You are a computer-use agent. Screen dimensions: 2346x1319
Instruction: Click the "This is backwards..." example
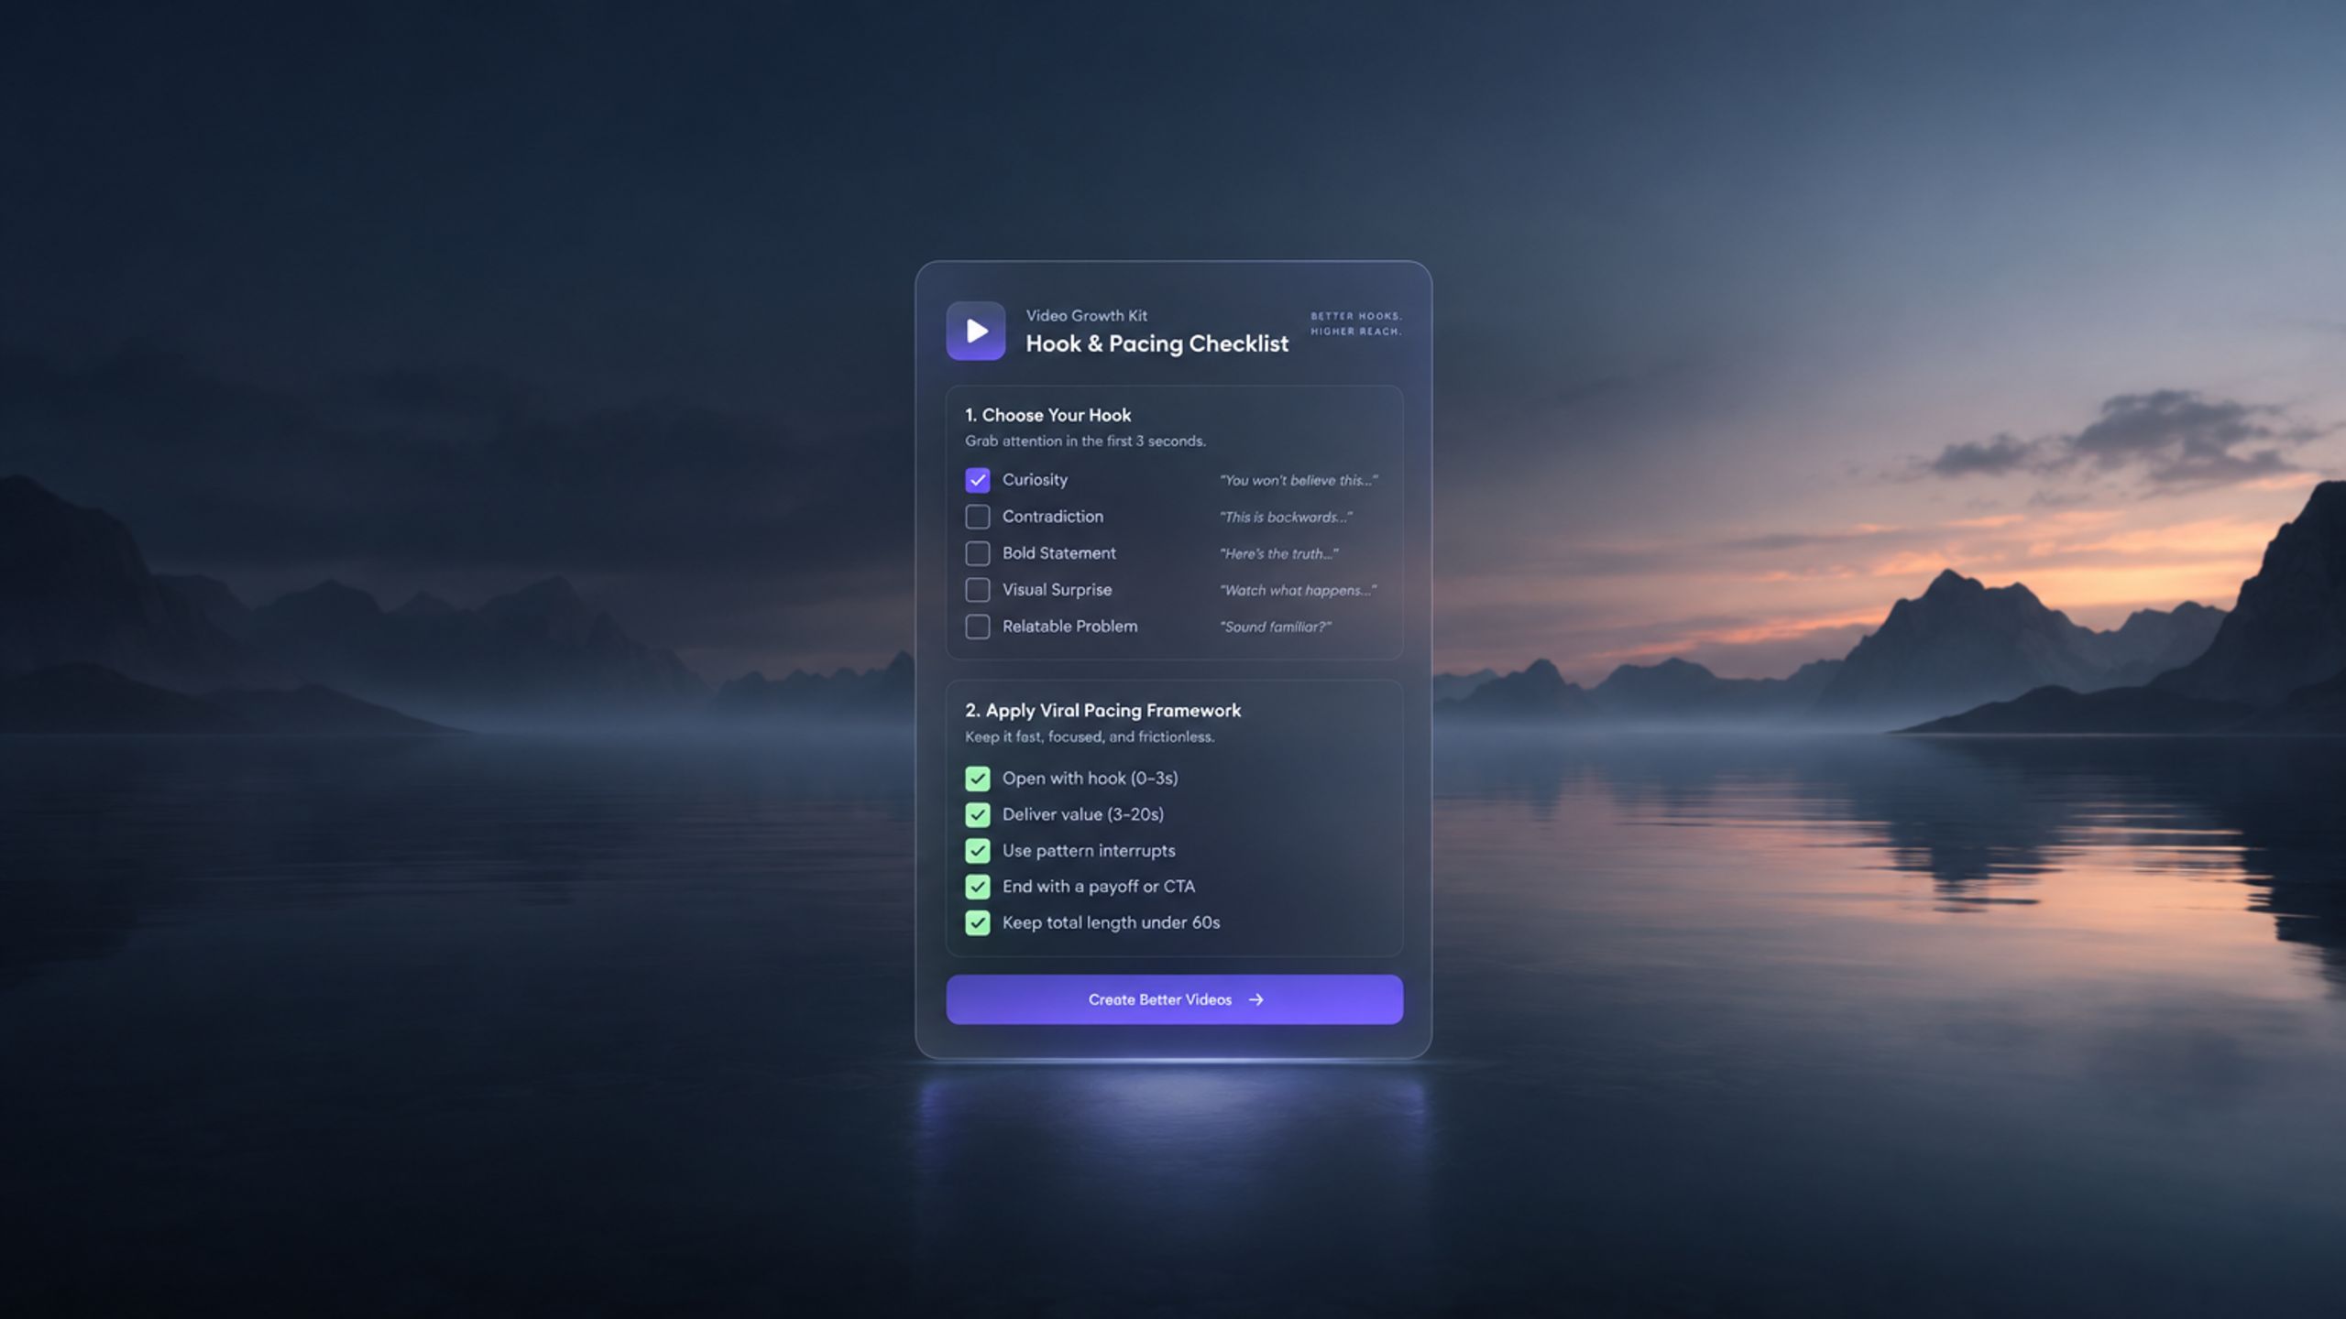tap(1286, 517)
